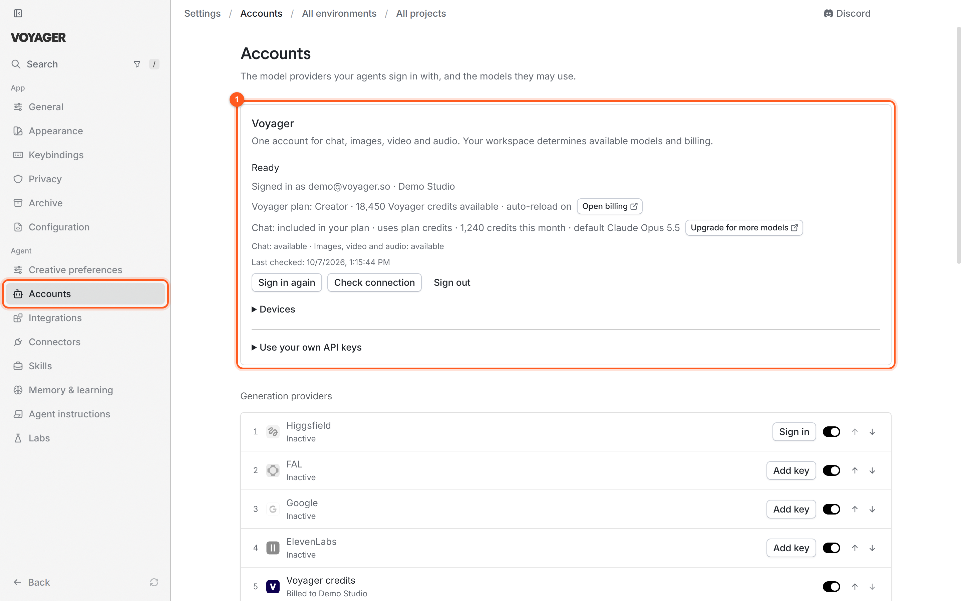This screenshot has height=601, width=961.
Task: Click the Google provider logo
Action: click(273, 509)
